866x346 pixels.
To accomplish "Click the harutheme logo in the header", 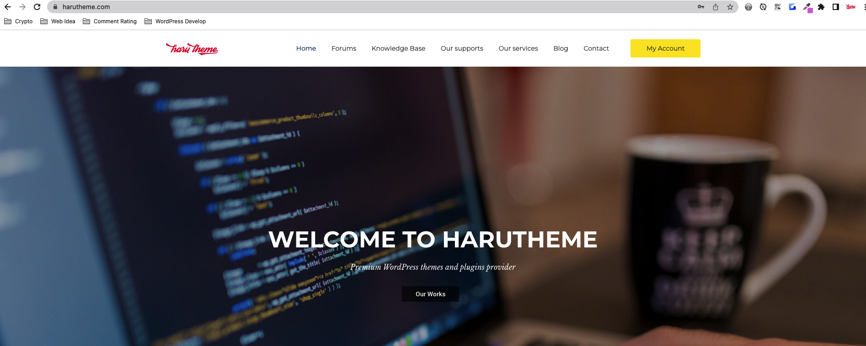I will (x=192, y=48).
